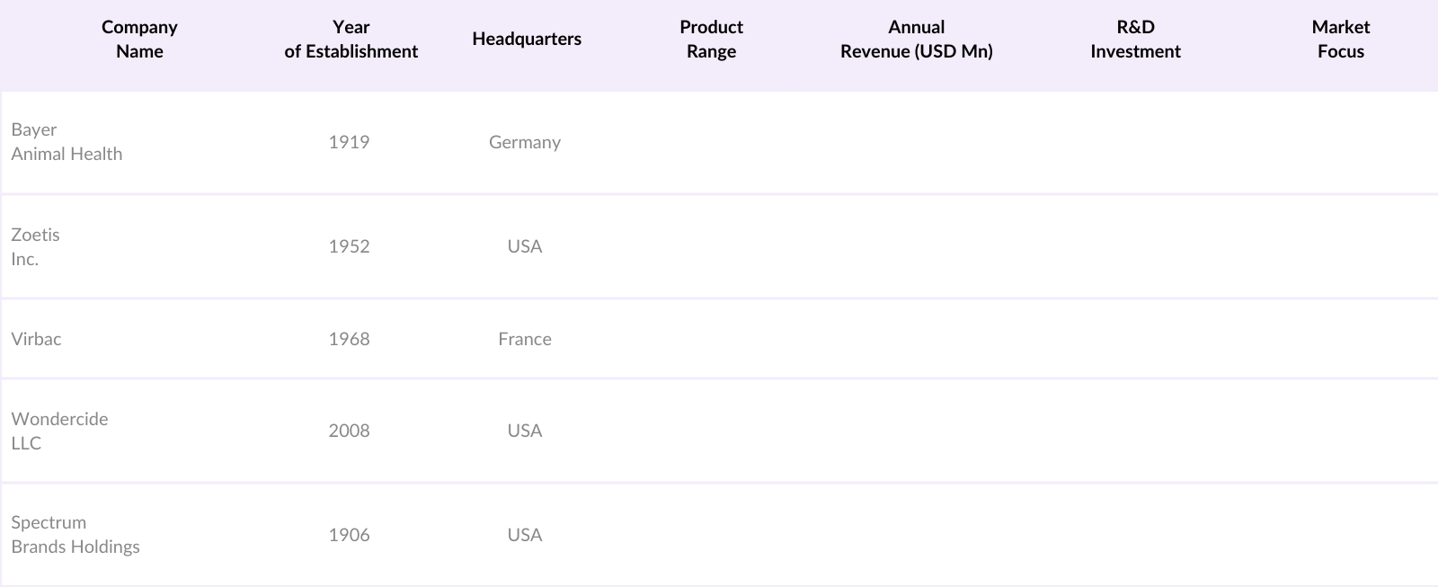Viewport: 1438px width, 587px height.
Task: Click USA headquarters in Wondercide LLC row
Action: 525,431
